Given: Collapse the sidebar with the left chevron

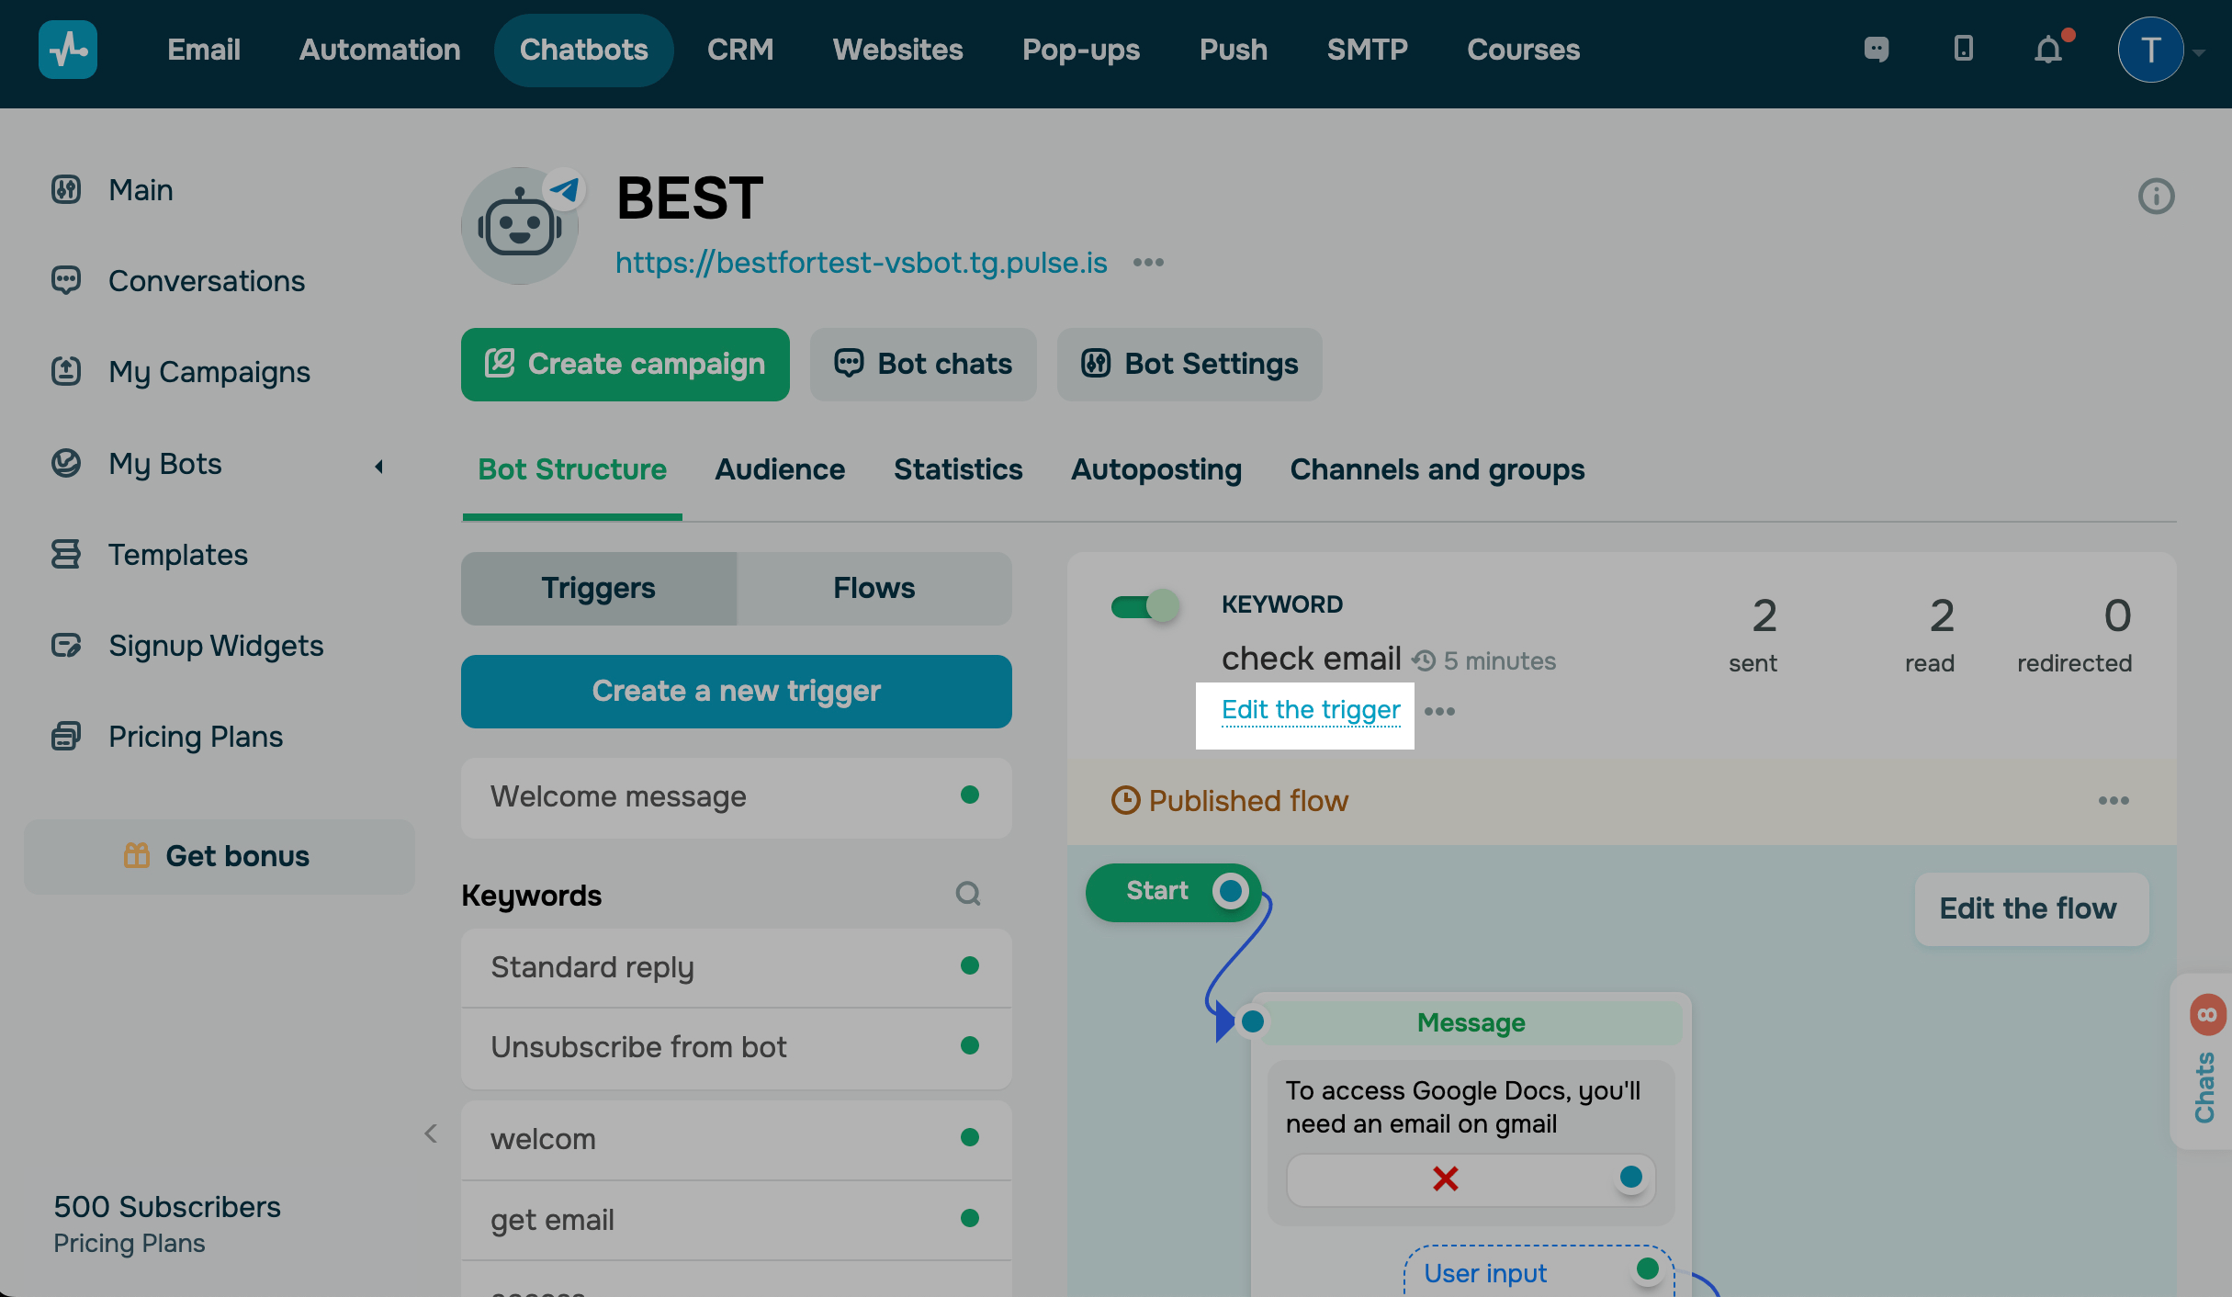Looking at the screenshot, I should [431, 1133].
